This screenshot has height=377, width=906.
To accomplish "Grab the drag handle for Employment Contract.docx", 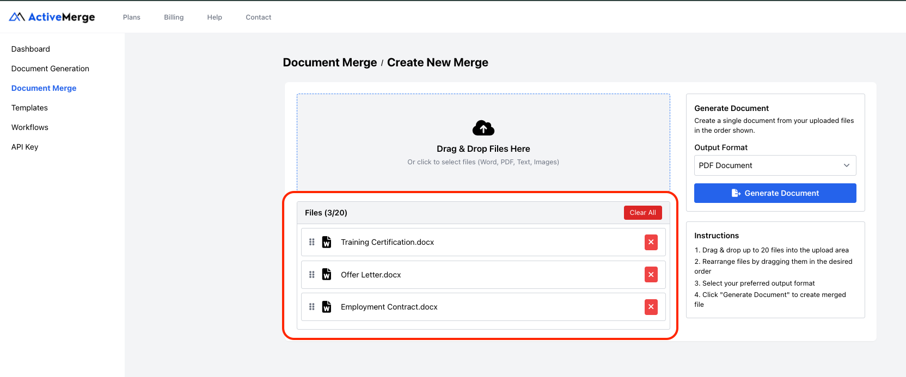I will (x=312, y=307).
